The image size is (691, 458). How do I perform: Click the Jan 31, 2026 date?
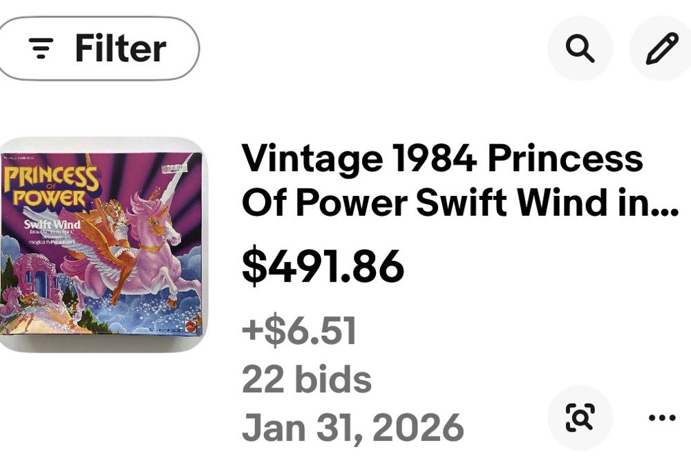(352, 426)
